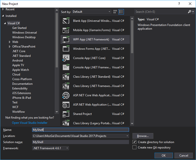
Task: Open the Framework version dropdown
Action: [51, 148]
